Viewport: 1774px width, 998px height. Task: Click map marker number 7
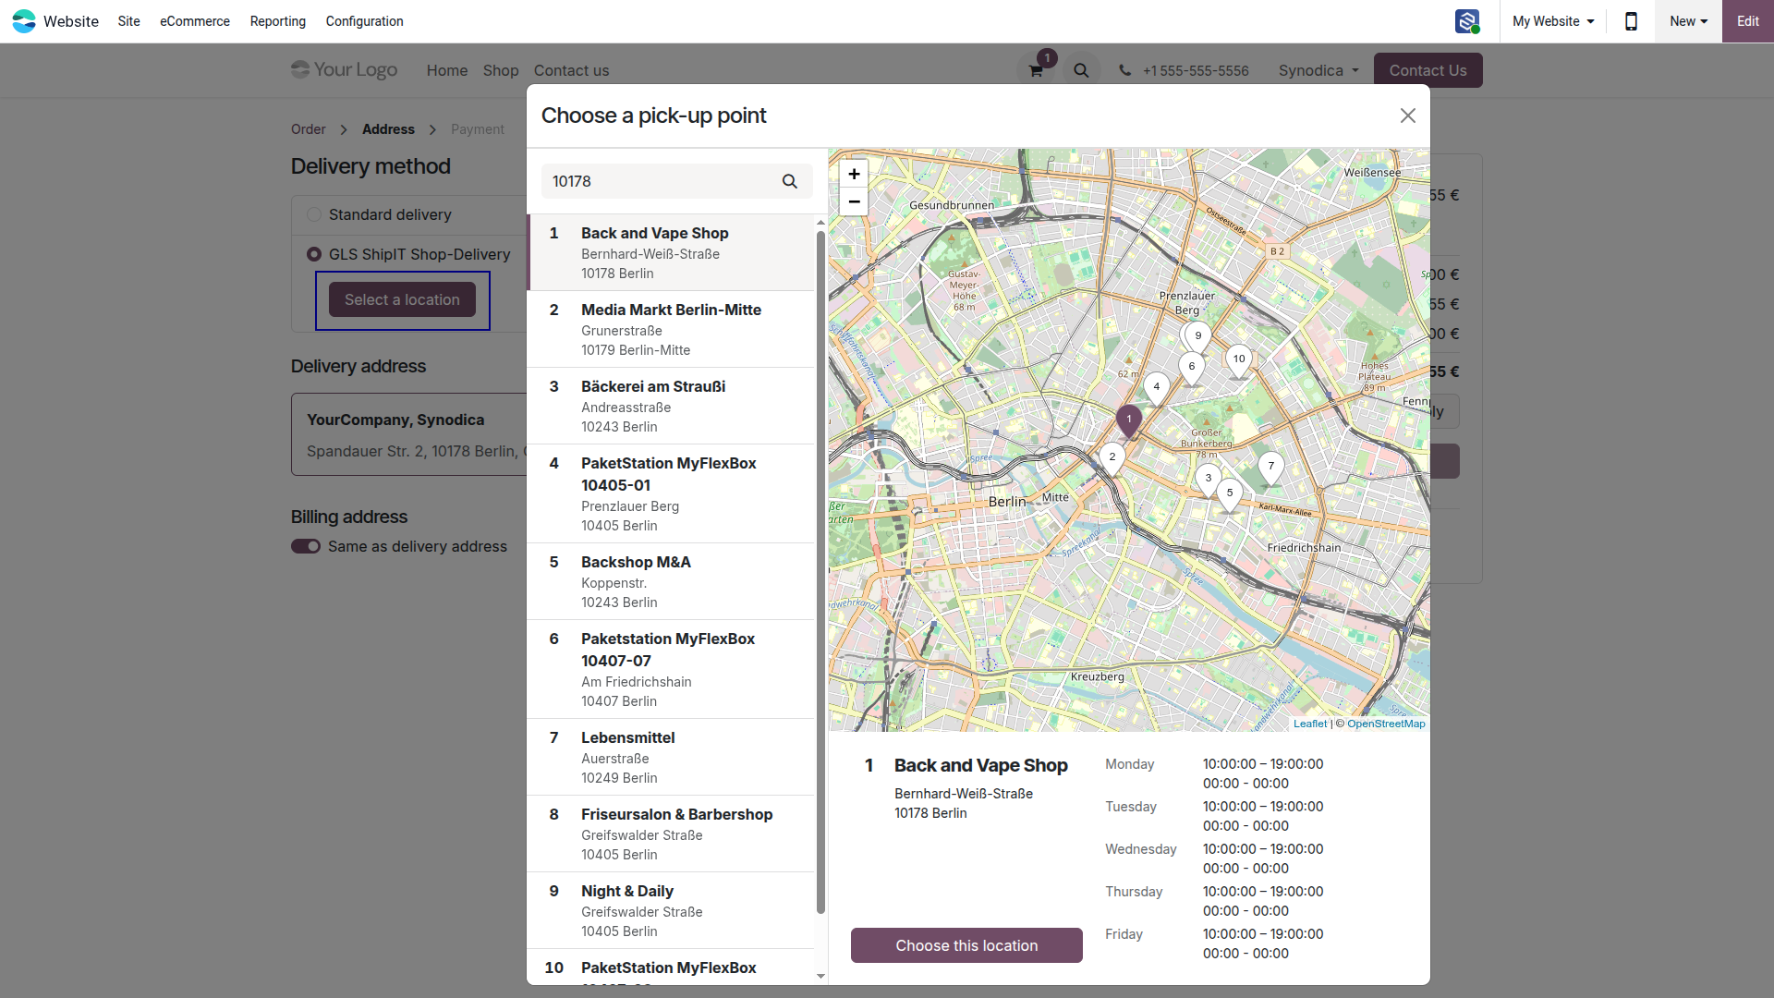point(1270,468)
